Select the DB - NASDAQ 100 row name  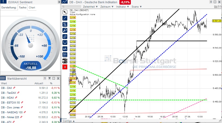click(12, 112)
